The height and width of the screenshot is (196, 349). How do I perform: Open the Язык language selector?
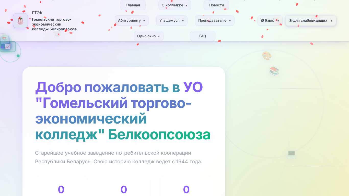click(x=270, y=20)
